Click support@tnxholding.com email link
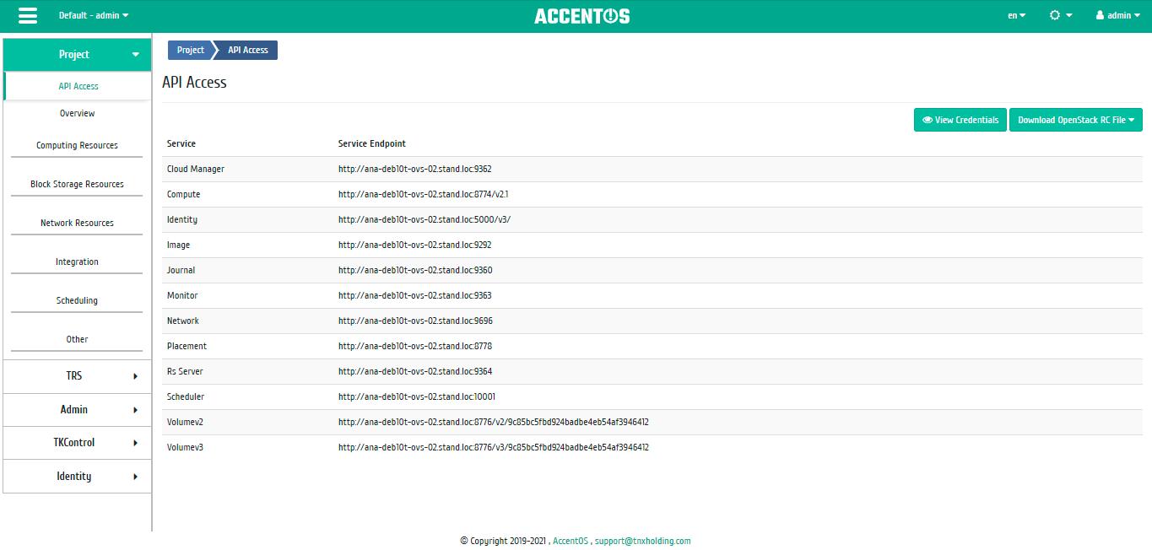The height and width of the screenshot is (550, 1152). click(x=642, y=541)
